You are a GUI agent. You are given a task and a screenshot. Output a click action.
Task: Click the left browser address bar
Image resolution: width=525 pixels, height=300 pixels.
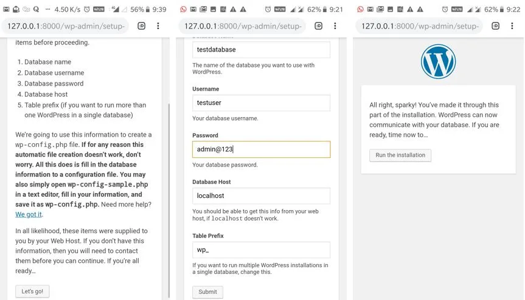[x=66, y=26]
